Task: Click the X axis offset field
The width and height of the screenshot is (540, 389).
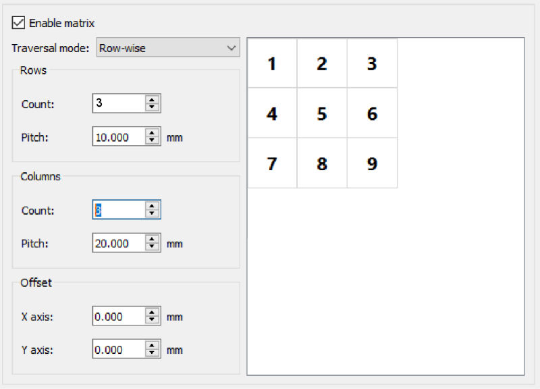Action: 119,315
